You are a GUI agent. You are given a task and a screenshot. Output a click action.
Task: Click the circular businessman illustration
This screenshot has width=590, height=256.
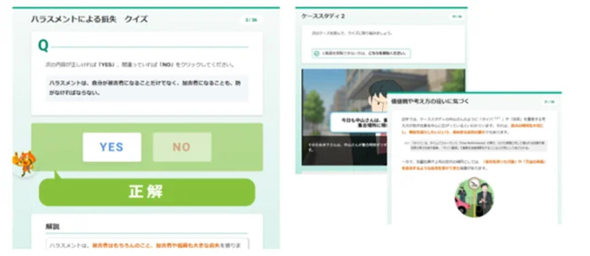pos(474,197)
